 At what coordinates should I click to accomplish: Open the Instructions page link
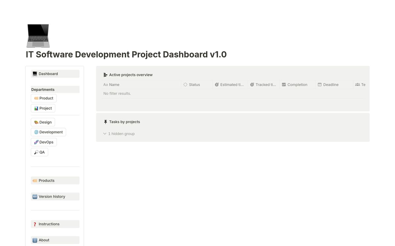tap(49, 224)
